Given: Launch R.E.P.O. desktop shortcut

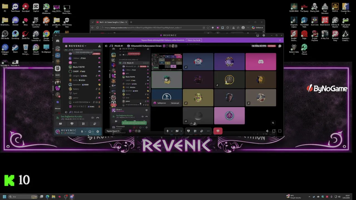Looking at the screenshot, I should click(x=335, y=7).
